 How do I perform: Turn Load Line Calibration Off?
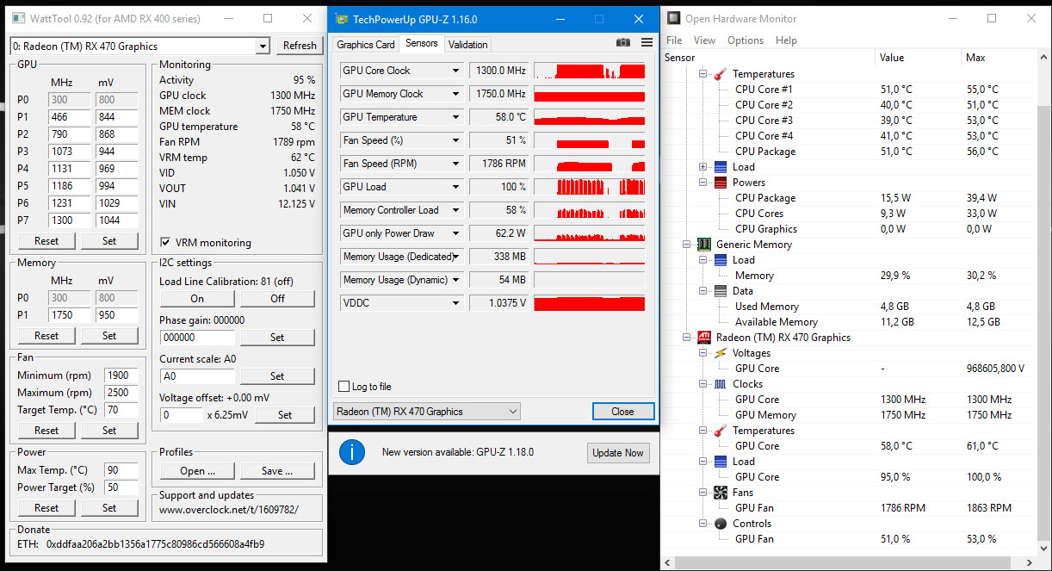pyautogui.click(x=277, y=298)
